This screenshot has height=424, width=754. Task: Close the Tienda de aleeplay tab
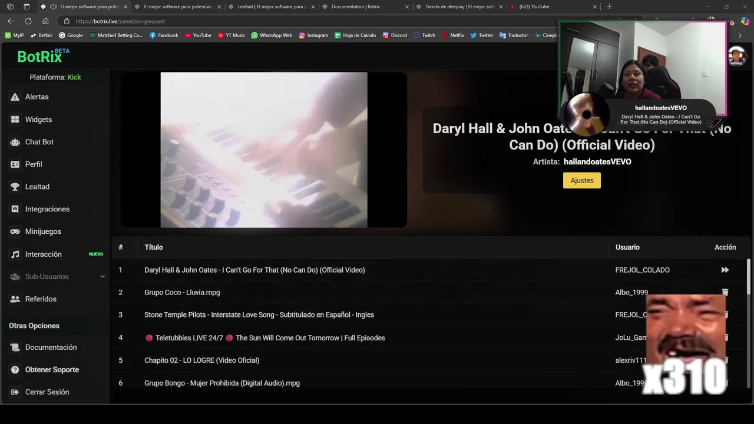[x=501, y=6]
